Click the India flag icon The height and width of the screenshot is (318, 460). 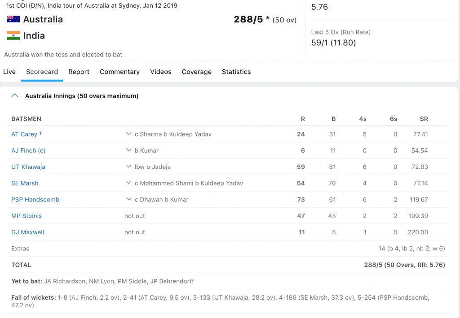point(13,35)
